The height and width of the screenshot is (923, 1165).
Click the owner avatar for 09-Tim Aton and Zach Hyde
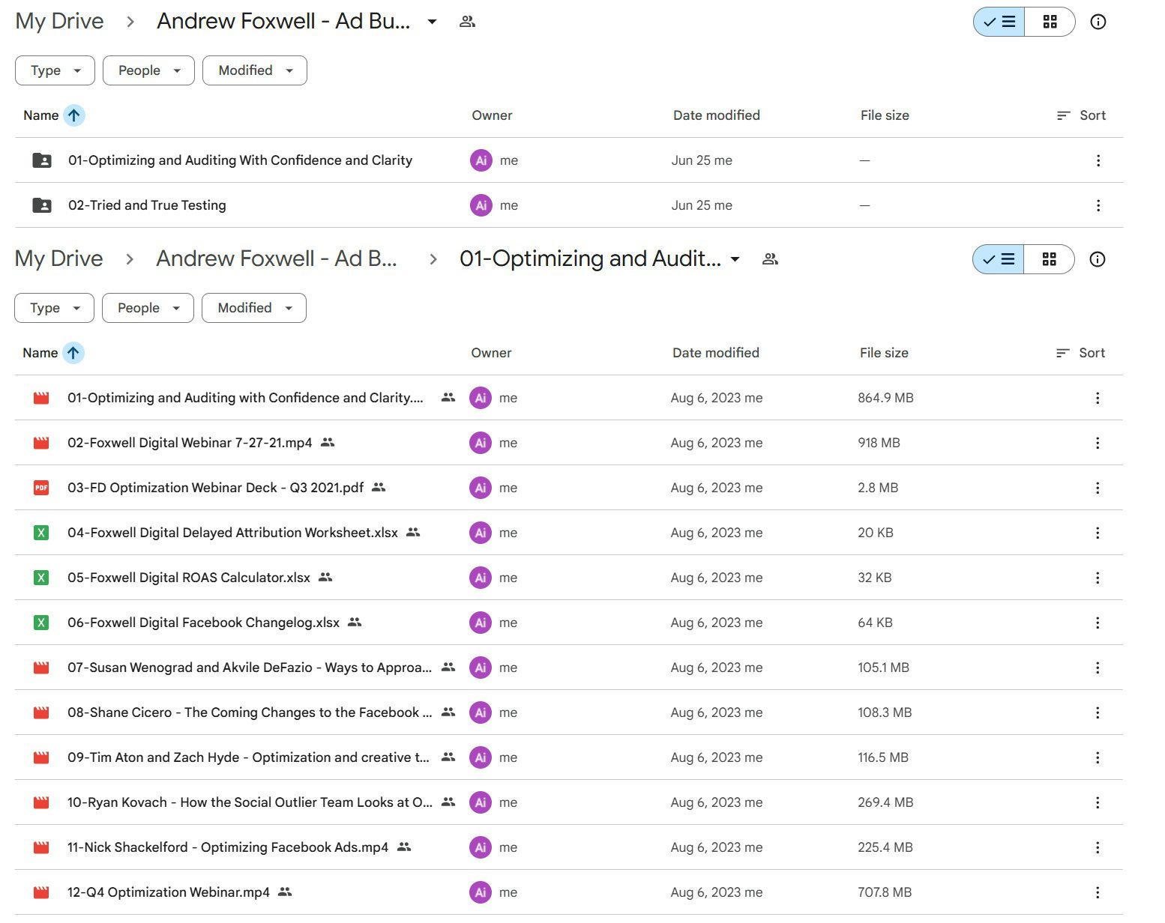coord(481,757)
